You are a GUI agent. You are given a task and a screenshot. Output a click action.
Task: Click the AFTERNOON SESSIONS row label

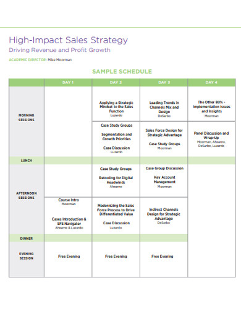pyautogui.click(x=27, y=195)
